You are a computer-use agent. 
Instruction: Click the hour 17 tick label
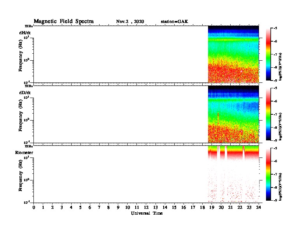(x=193, y=208)
